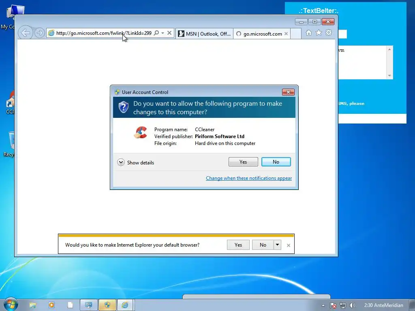Viewport: 415px width, 311px height.
Task: Close the go.microsoft.com tab
Action: (x=286, y=34)
